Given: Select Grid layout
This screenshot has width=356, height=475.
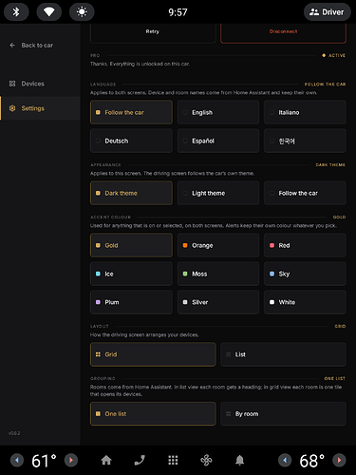Looking at the screenshot, I should 153,354.
